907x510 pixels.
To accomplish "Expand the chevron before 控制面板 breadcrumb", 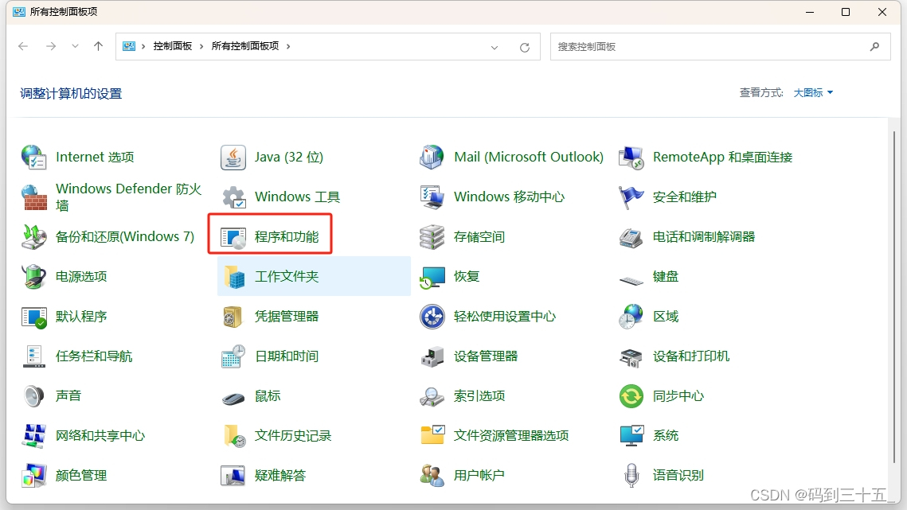I will tap(143, 46).
